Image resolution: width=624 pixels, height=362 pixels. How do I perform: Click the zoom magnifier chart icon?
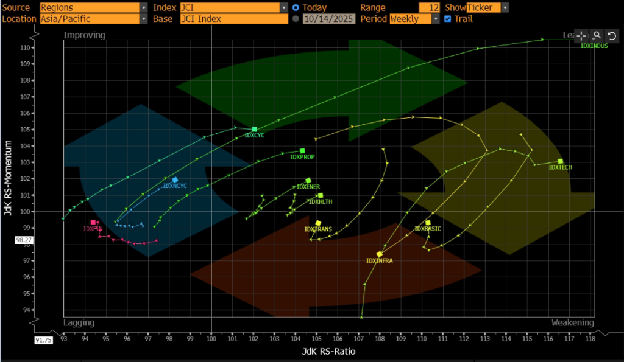point(597,36)
